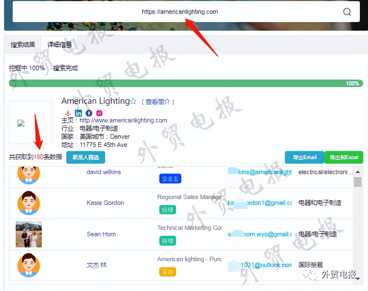Image resolution: width=368 pixels, height=291 pixels.
Task: Switch to the 搜索结果 tab
Action: pos(23,44)
